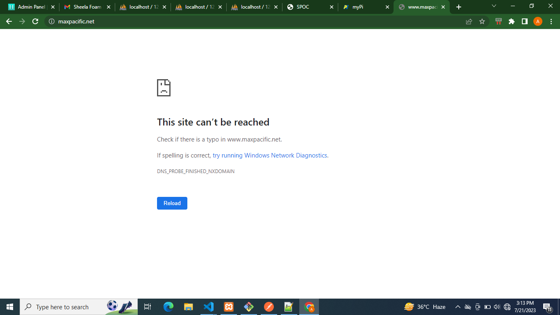Open Microsoft Edge from taskbar
The width and height of the screenshot is (560, 315).
[x=168, y=307]
